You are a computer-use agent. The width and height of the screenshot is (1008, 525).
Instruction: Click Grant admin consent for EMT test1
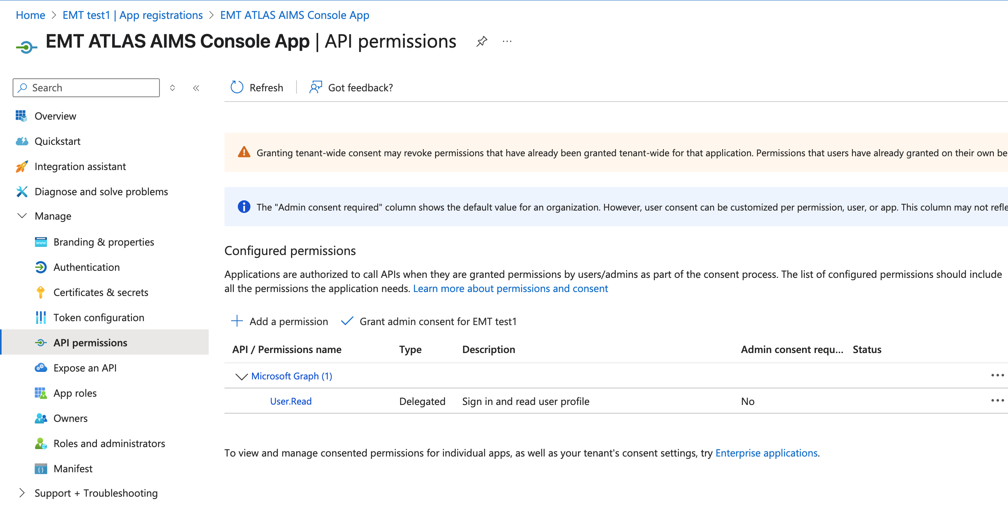coord(429,321)
